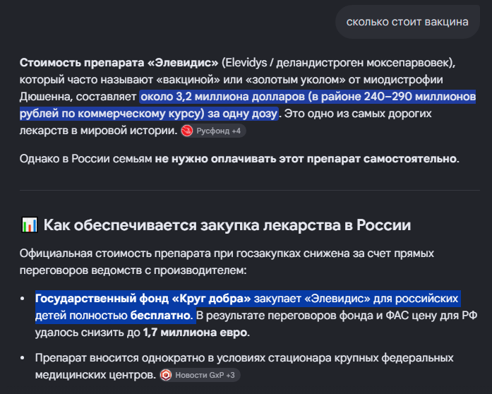Screen dimensions: 492x394
Task: Expand the '+3' additional sources count
Action: (230, 375)
